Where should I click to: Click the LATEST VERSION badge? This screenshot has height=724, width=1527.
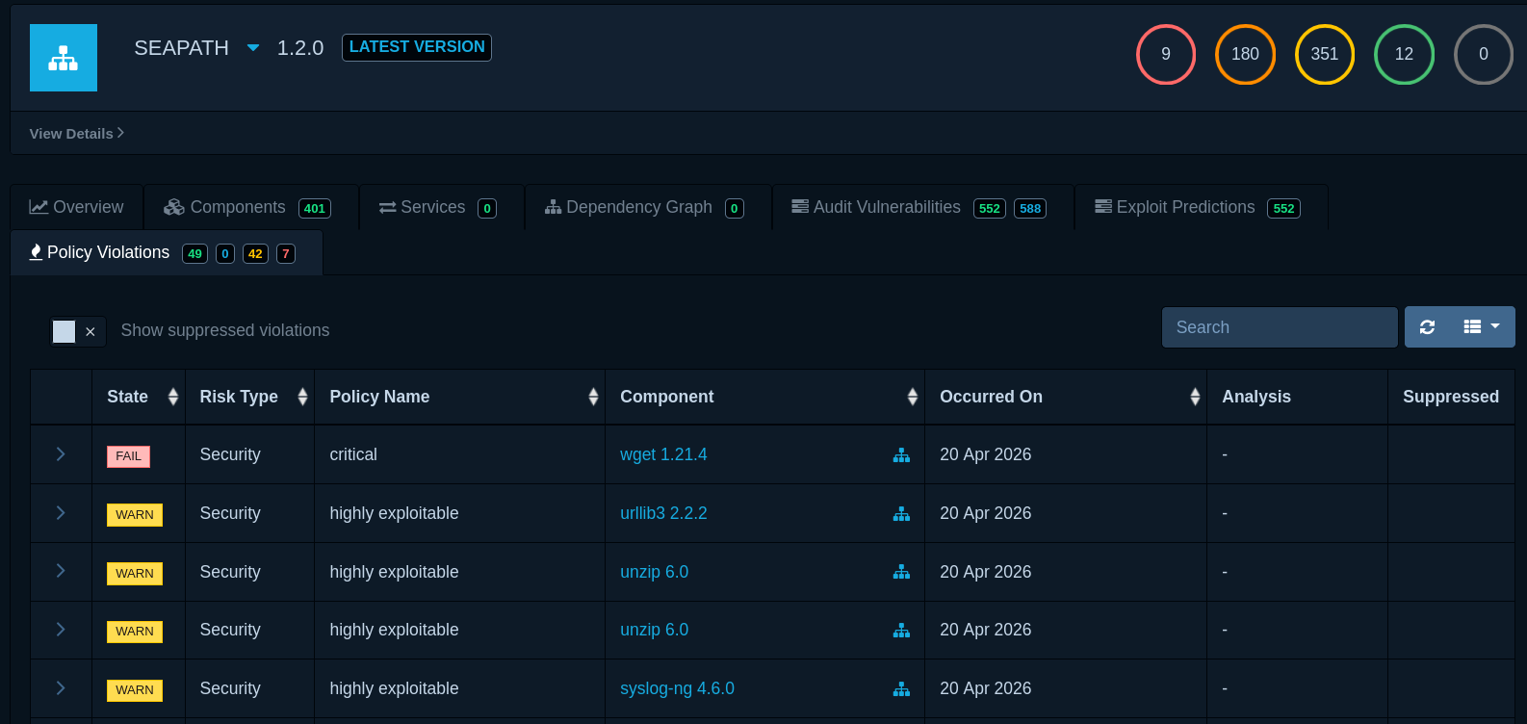pyautogui.click(x=417, y=47)
